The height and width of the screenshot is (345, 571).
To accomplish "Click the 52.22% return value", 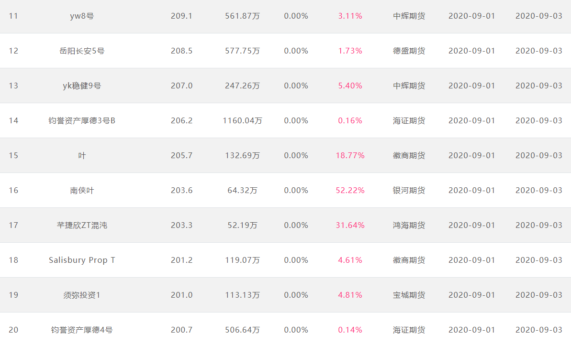I will pyautogui.click(x=350, y=191).
